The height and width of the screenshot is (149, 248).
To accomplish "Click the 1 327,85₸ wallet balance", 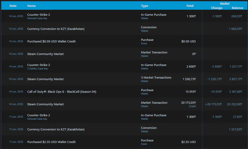I will coord(235,129).
